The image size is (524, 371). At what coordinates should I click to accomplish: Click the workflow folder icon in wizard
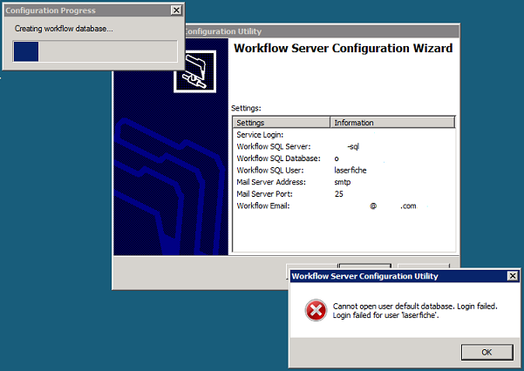[x=194, y=71]
